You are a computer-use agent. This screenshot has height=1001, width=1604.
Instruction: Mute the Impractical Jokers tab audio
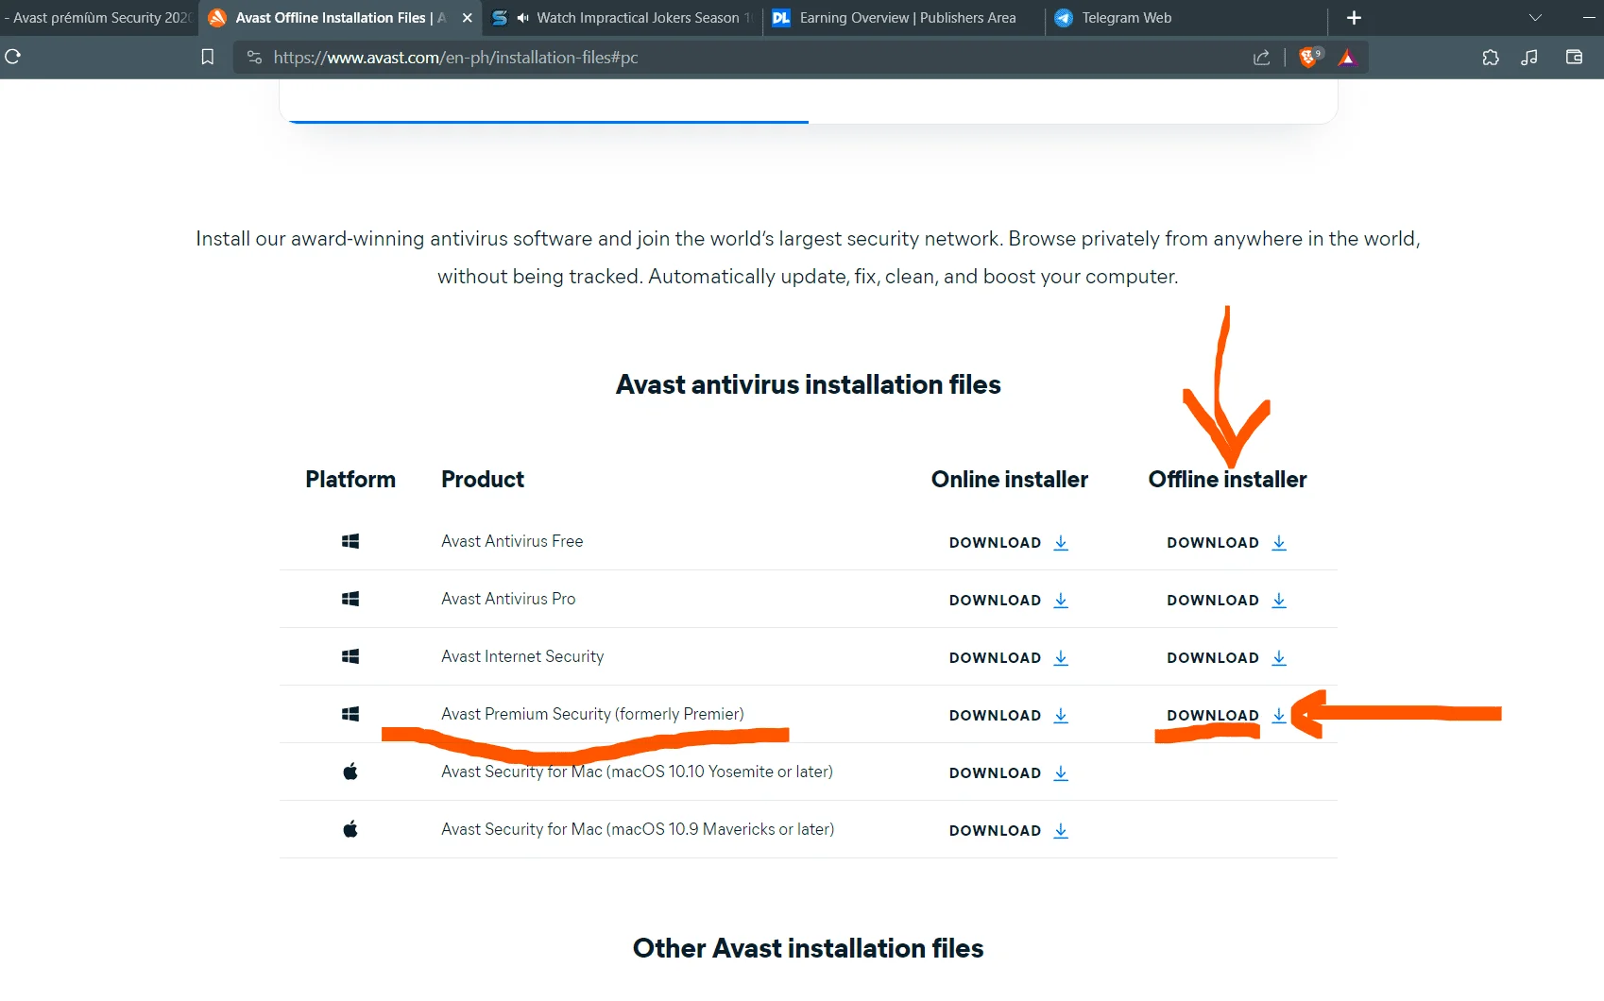pyautogui.click(x=522, y=18)
